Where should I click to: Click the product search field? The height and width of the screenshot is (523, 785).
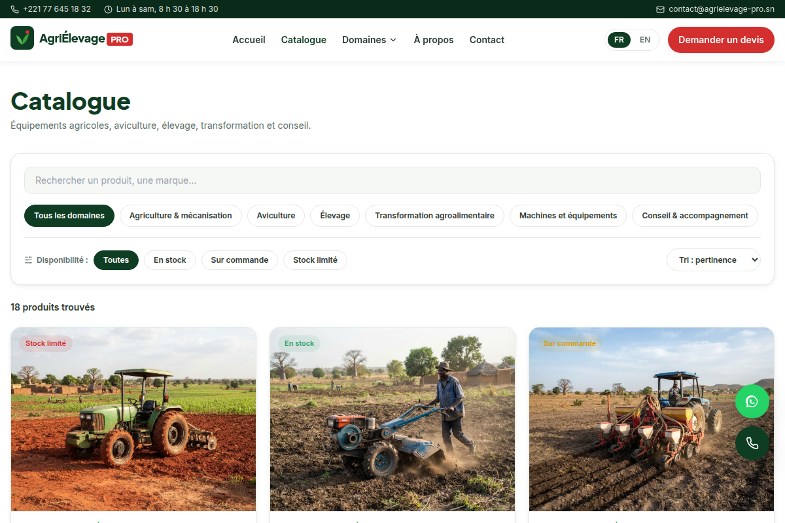coord(392,180)
